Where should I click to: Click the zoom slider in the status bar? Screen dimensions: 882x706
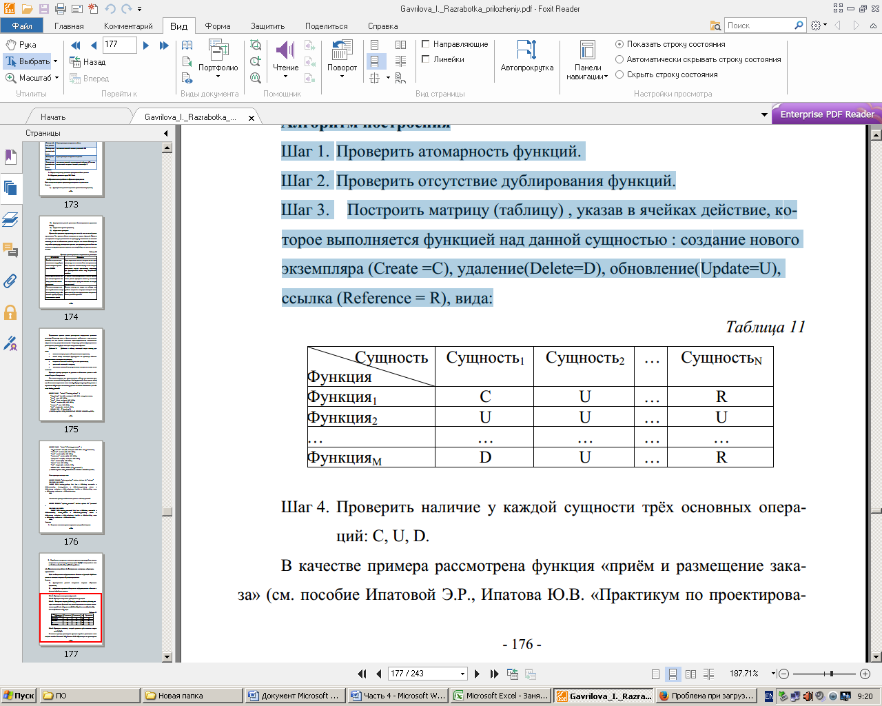pyautogui.click(x=832, y=674)
